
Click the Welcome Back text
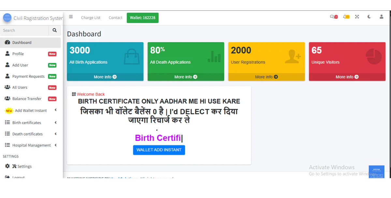click(91, 94)
